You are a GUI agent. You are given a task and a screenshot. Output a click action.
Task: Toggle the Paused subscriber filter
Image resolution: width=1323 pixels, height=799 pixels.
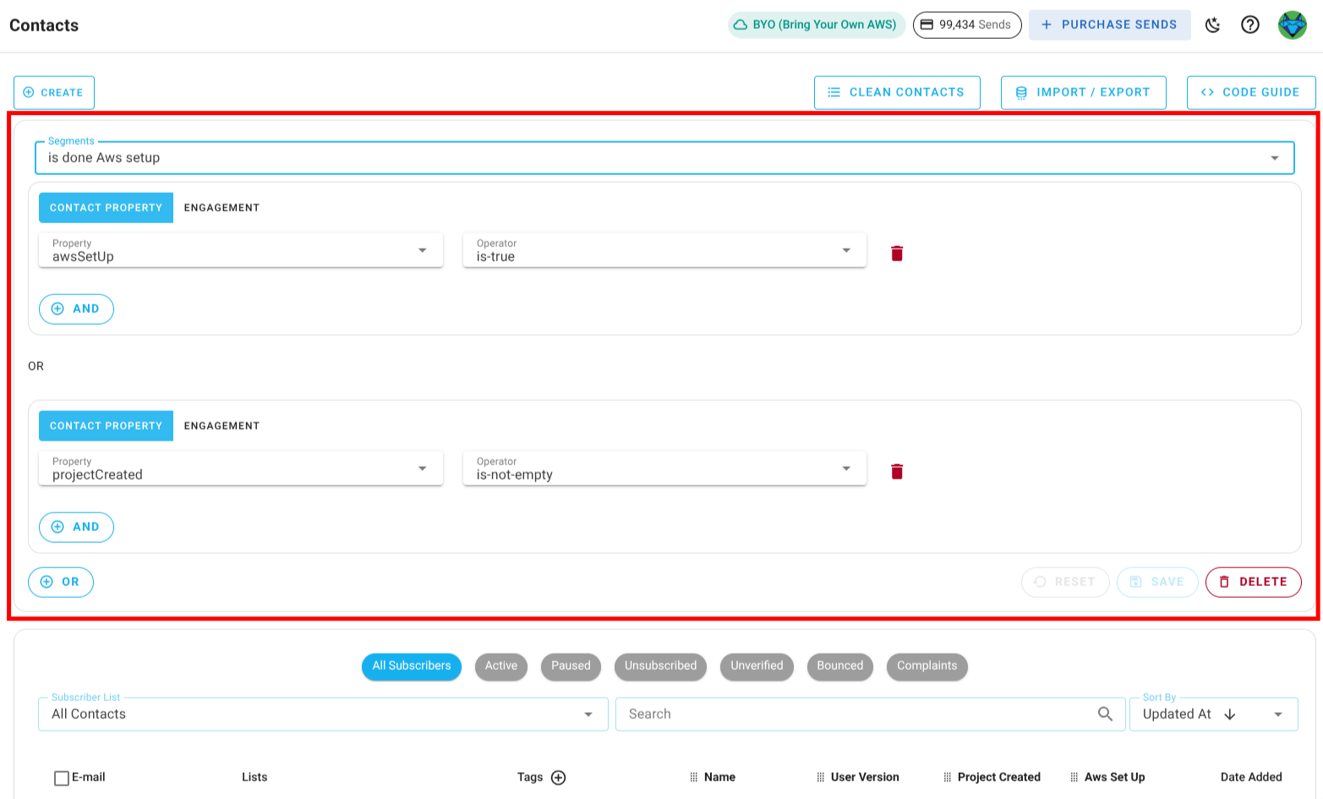click(x=571, y=666)
